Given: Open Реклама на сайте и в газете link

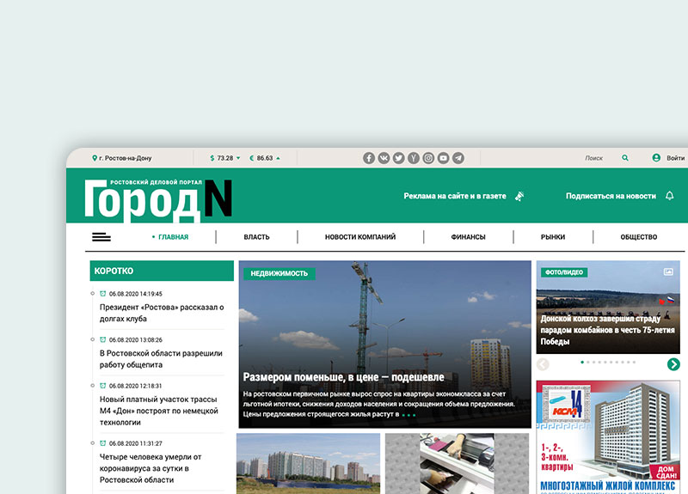Looking at the screenshot, I should (x=455, y=196).
